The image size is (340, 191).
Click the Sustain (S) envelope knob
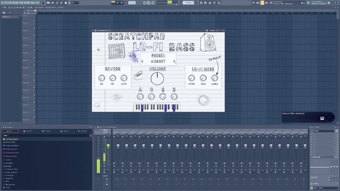163,97
